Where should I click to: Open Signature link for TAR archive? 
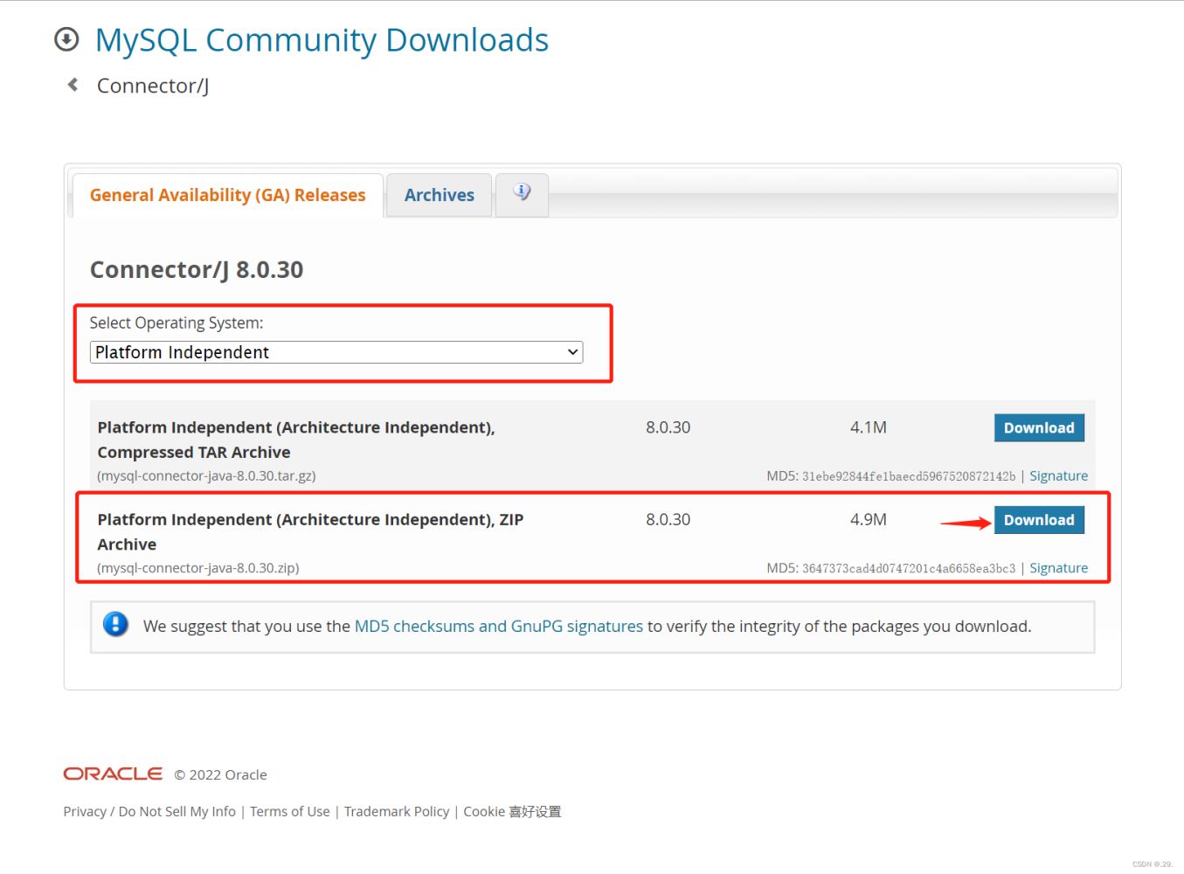click(x=1058, y=475)
